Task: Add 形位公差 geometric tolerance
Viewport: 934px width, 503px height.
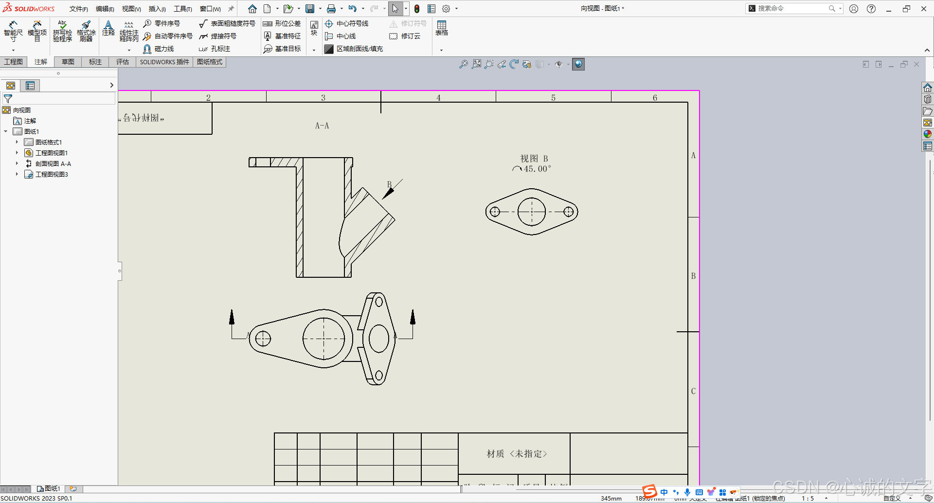Action: point(282,23)
